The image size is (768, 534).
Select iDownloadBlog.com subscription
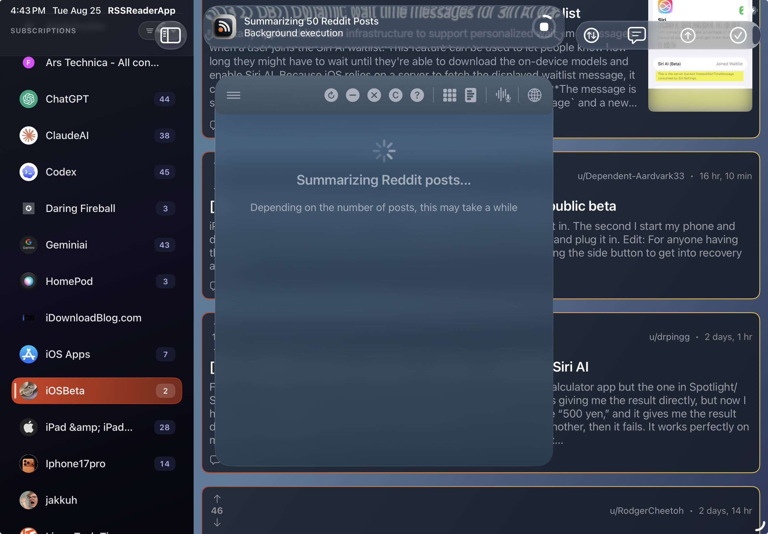point(97,318)
